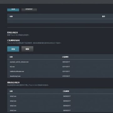
Task: Click the 03/11/2017 date beside hl2.exe
Action: coord(66,67)
